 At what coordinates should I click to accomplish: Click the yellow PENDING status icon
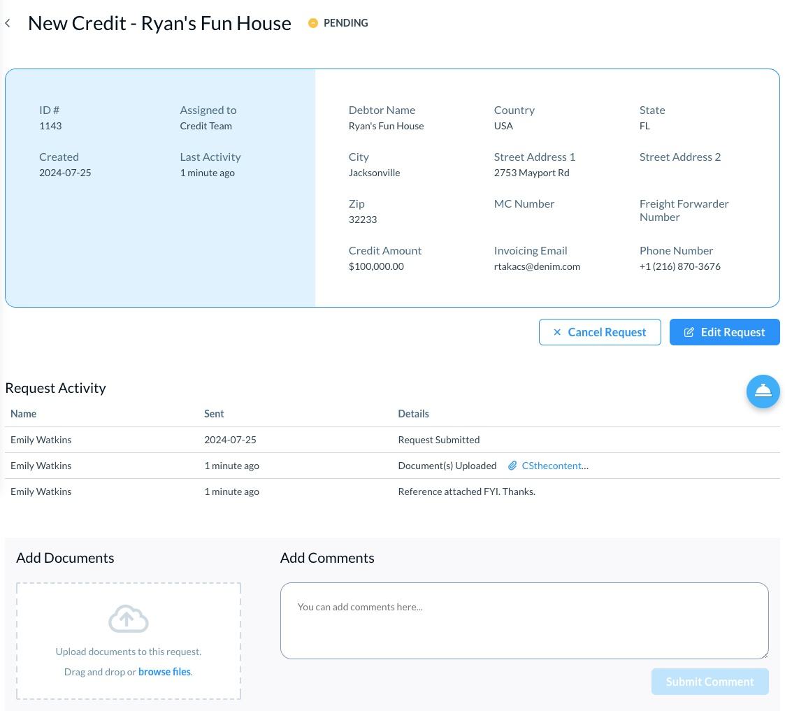pyautogui.click(x=313, y=23)
